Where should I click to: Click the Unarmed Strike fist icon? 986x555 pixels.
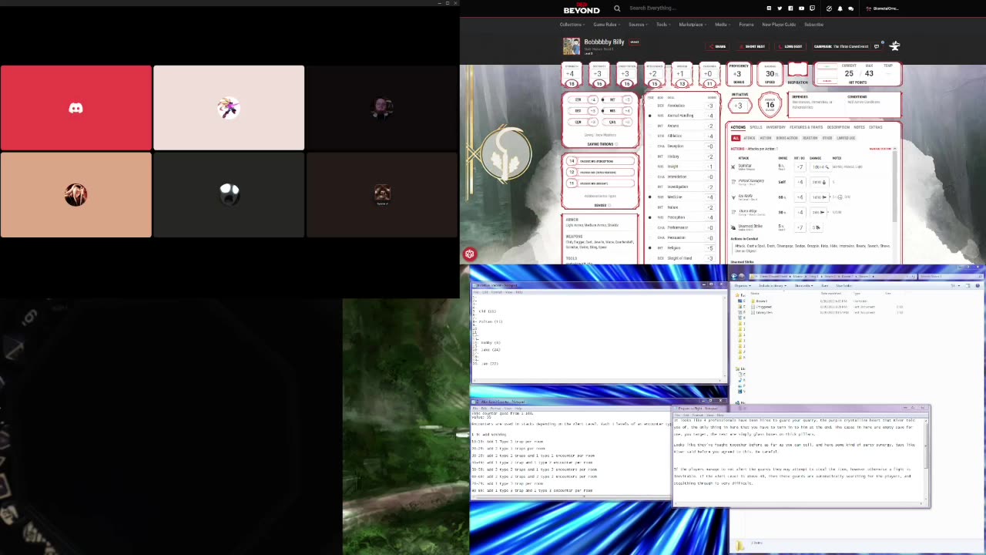pyautogui.click(x=733, y=227)
